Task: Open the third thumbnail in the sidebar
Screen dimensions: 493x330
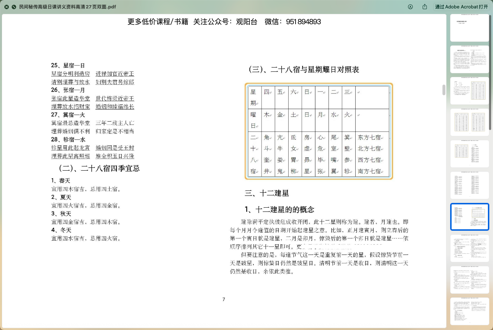Action: (x=469, y=91)
